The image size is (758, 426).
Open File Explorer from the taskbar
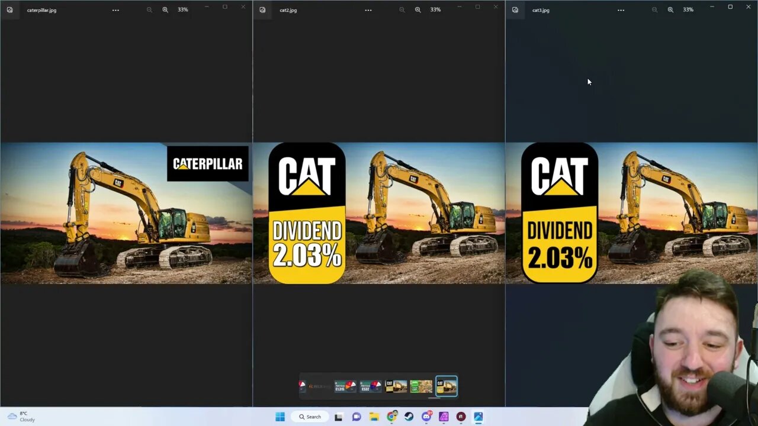click(x=374, y=417)
